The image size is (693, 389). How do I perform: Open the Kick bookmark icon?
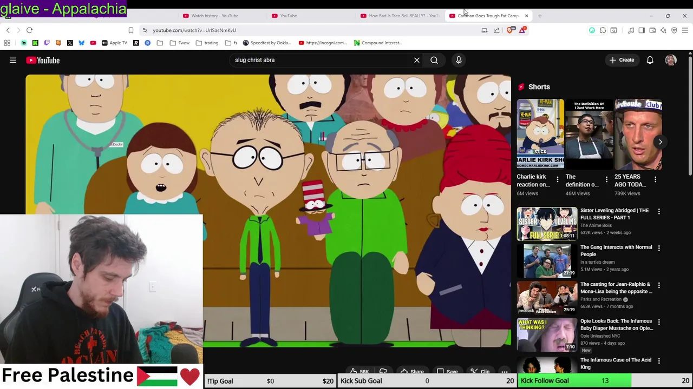coord(35,43)
